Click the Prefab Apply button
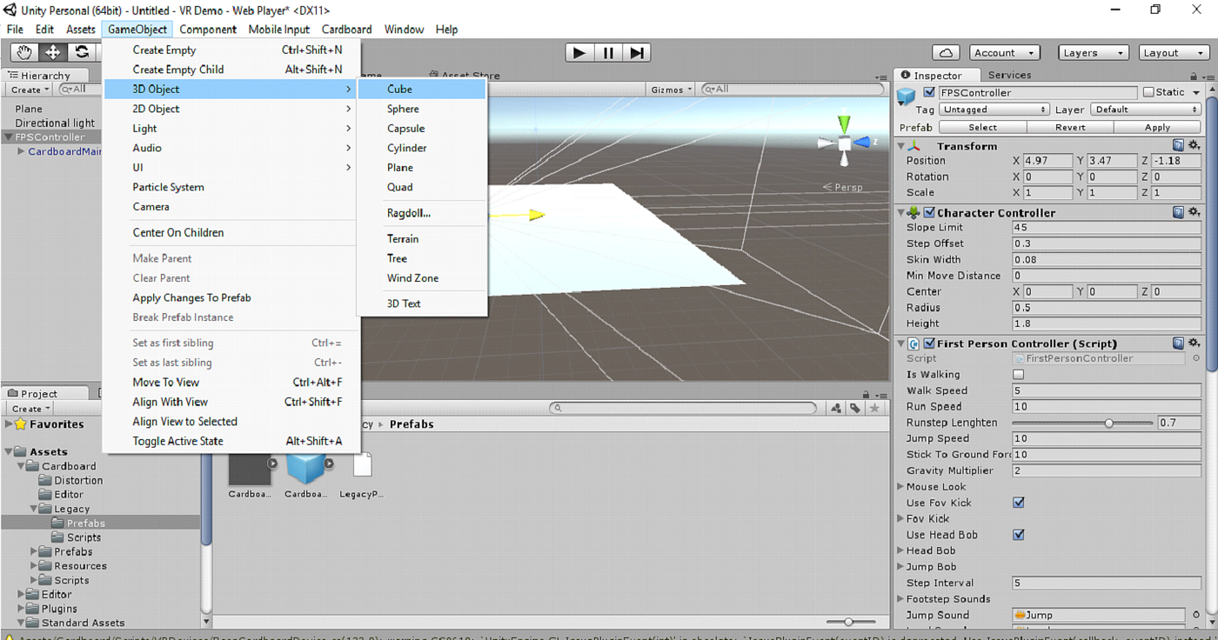Viewport: 1218px width, 640px height. (1157, 127)
